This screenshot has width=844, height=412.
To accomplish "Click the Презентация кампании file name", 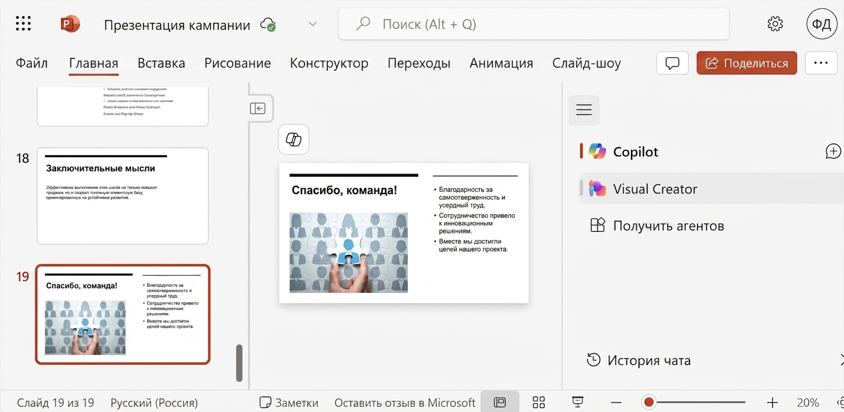I will 177,25.
